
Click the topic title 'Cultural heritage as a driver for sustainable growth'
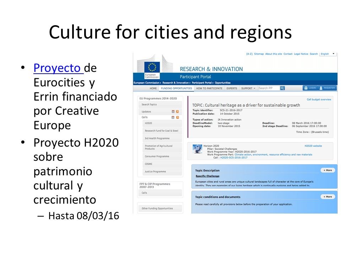pyautogui.click(x=252, y=105)
